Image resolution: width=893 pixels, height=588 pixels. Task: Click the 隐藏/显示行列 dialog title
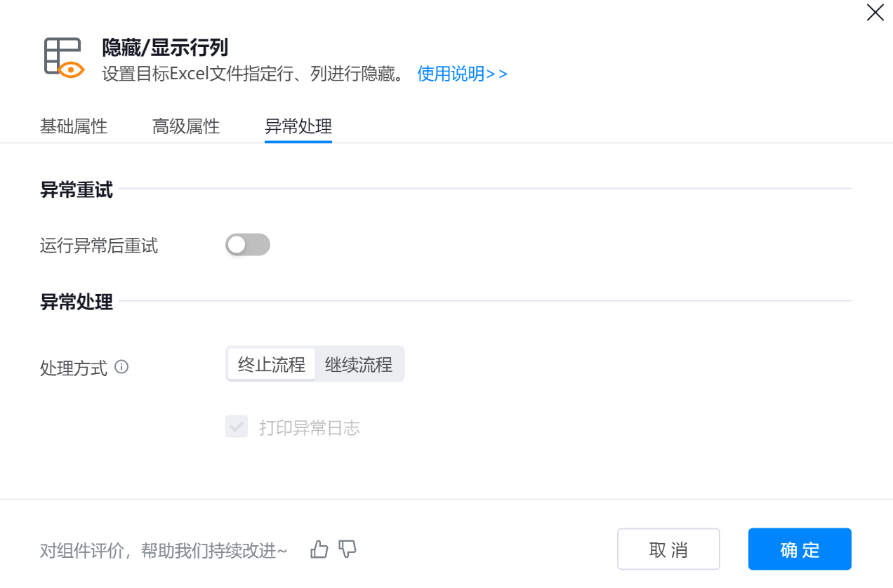pos(165,48)
